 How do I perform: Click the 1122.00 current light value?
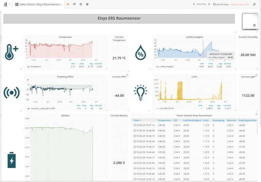pos(248,96)
